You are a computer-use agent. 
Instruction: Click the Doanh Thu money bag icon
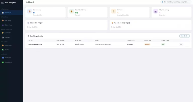[3, 45]
